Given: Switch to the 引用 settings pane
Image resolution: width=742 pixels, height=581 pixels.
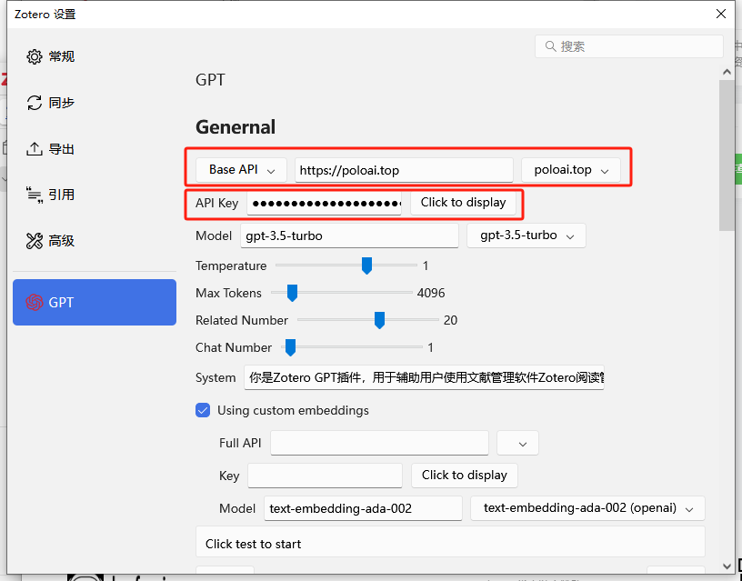Looking at the screenshot, I should pos(95,195).
